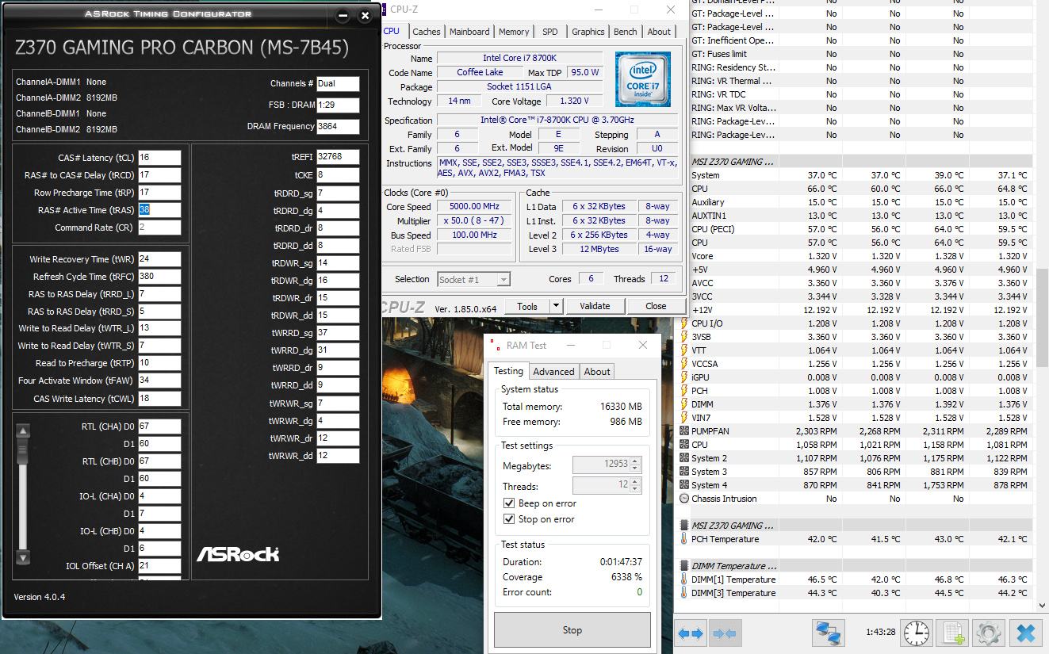Click the scroll up arrow in Timing Configurator

(x=23, y=432)
